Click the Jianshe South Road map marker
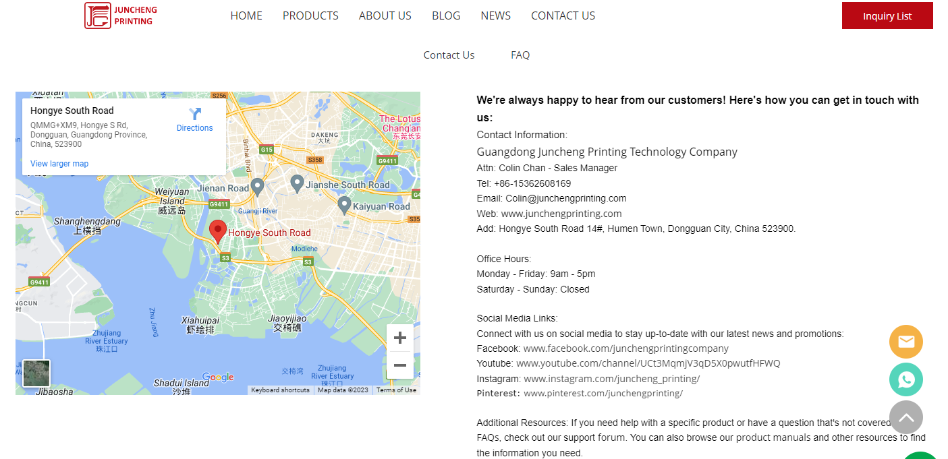Screen dimensions: 948x459 (x=297, y=183)
